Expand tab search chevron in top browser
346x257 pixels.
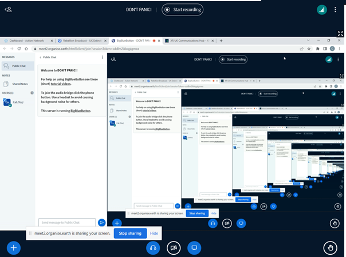point(308,40)
